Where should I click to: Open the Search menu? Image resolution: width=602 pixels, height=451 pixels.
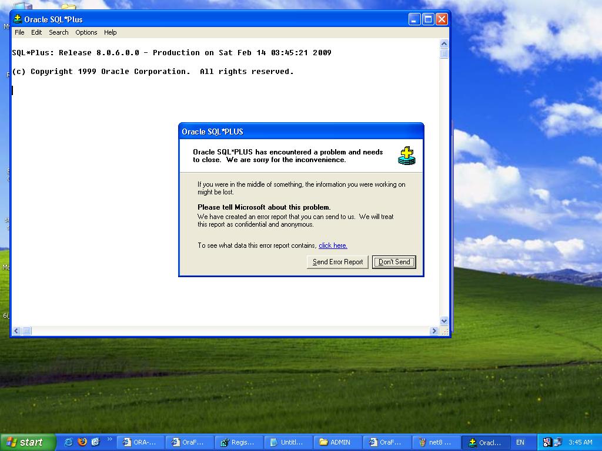click(x=58, y=33)
